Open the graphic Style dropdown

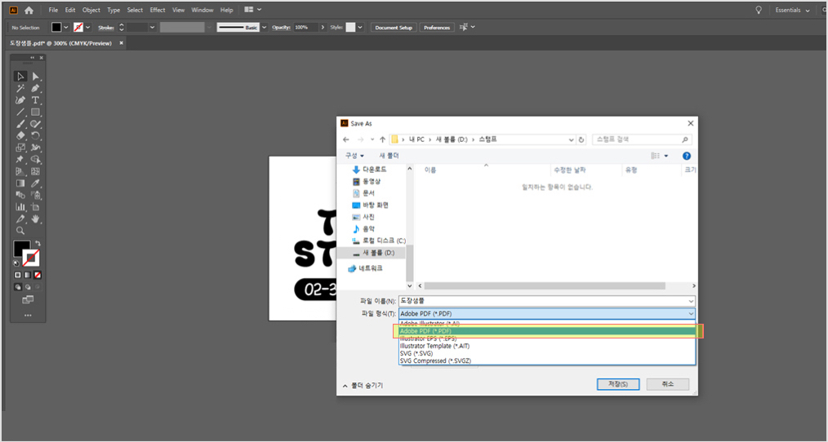(x=360, y=28)
